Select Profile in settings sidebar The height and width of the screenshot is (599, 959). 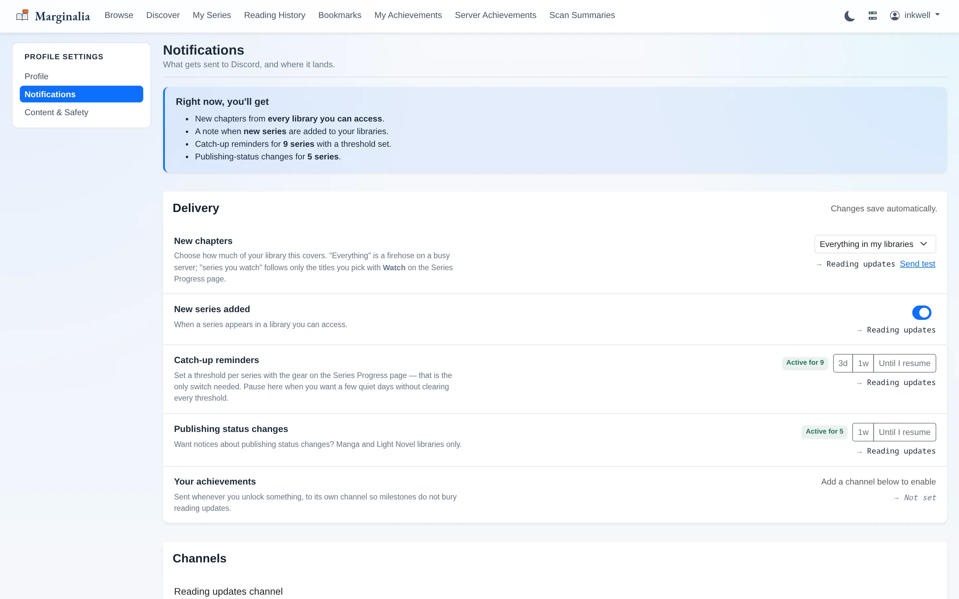(81, 76)
